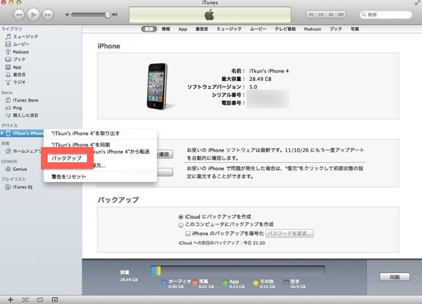Screen dimensions: 422x304
Task: Choose the iPhone 4から転送 context menu entry
Action: coord(121,152)
